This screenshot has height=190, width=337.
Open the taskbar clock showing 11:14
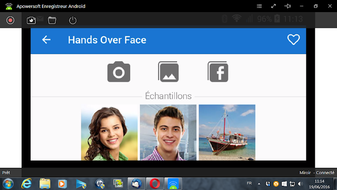pyautogui.click(x=320, y=184)
